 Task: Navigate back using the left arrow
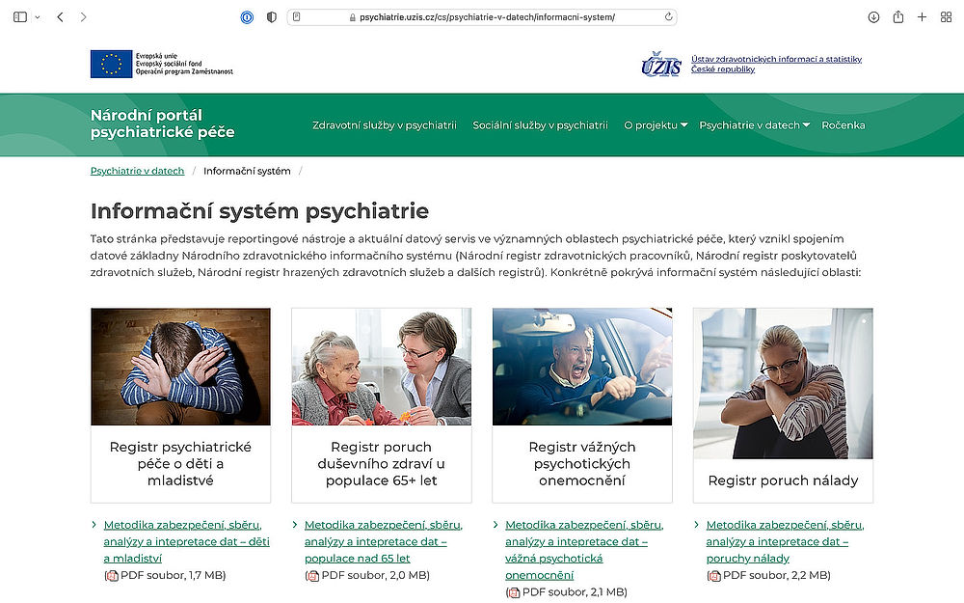click(60, 16)
